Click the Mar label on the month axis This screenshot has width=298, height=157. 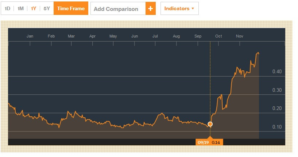click(71, 36)
